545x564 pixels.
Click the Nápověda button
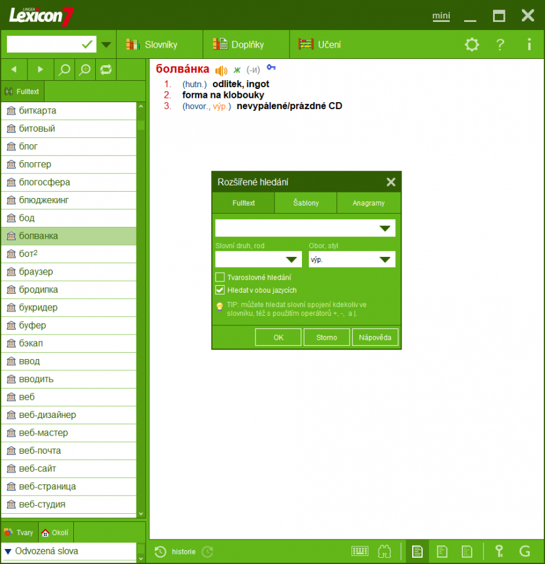tap(375, 337)
